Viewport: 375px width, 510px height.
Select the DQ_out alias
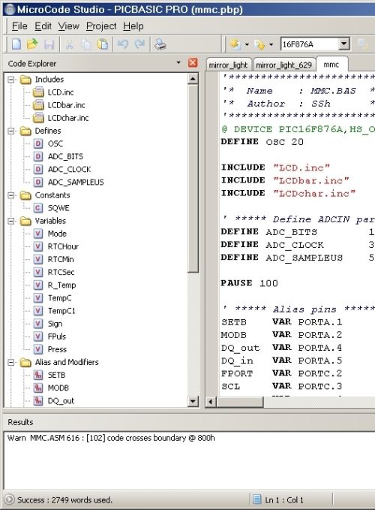pos(61,401)
